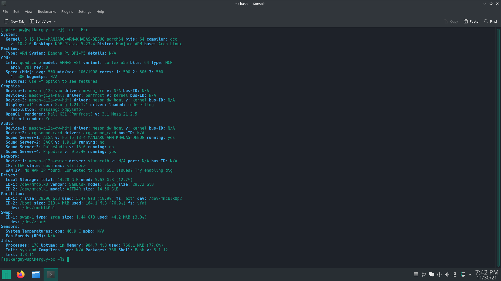Click the 'inxi -Fzxi' command text

pyautogui.click(x=79, y=30)
